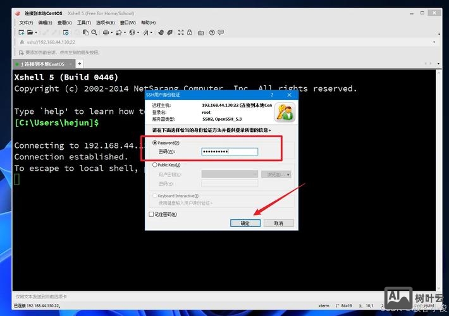Screen dimensions: 449x316
Task: Click the 确定 OK button
Action: pyautogui.click(x=245, y=223)
